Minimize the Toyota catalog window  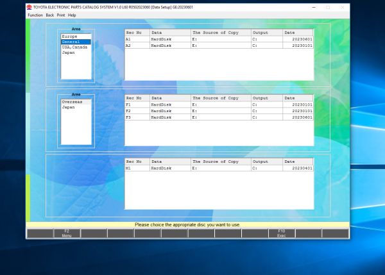[x=314, y=7]
